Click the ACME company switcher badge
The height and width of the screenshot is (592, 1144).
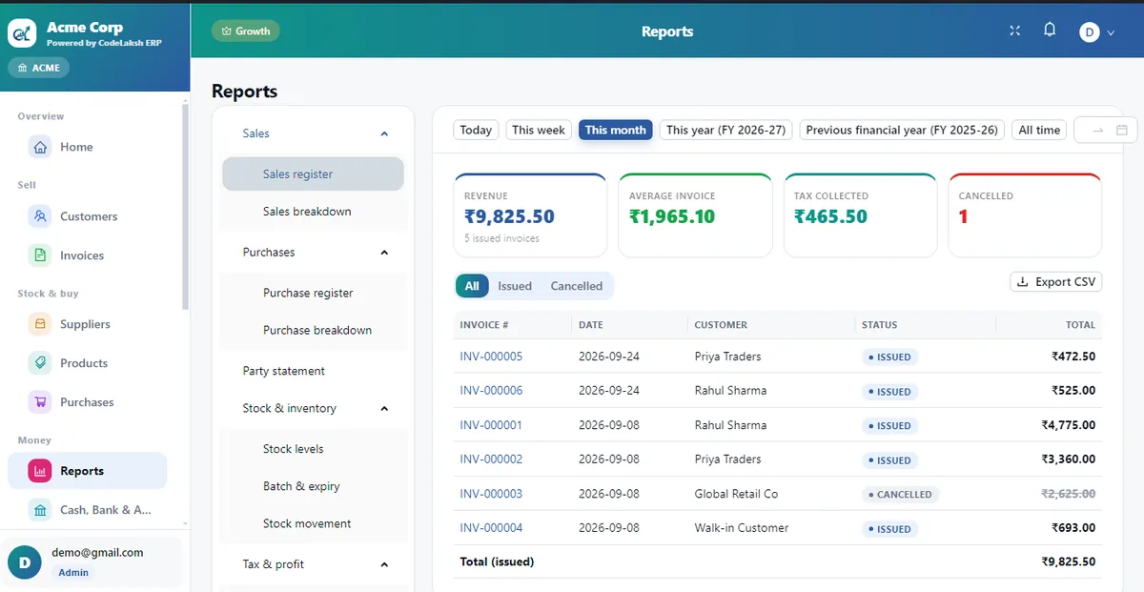point(39,68)
